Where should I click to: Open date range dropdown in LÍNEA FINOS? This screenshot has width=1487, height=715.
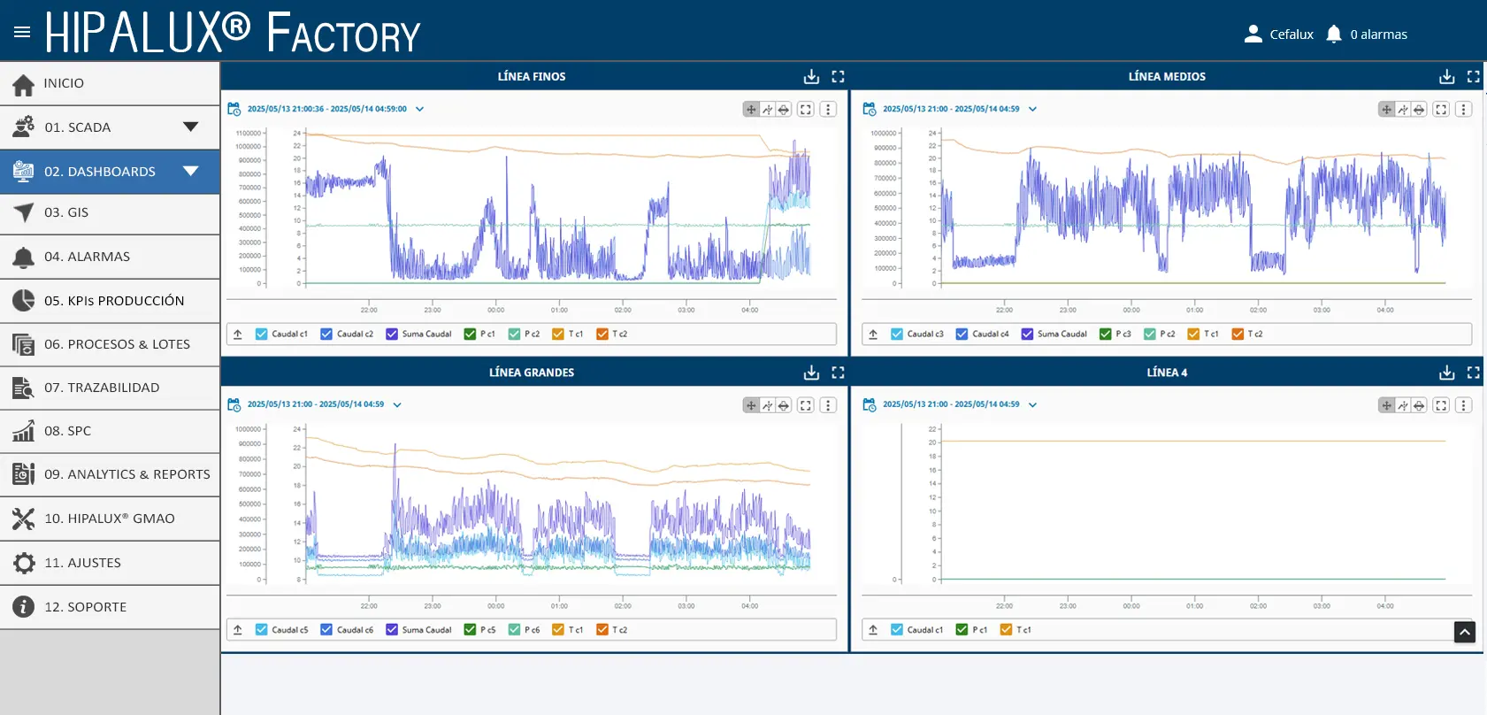tap(419, 109)
